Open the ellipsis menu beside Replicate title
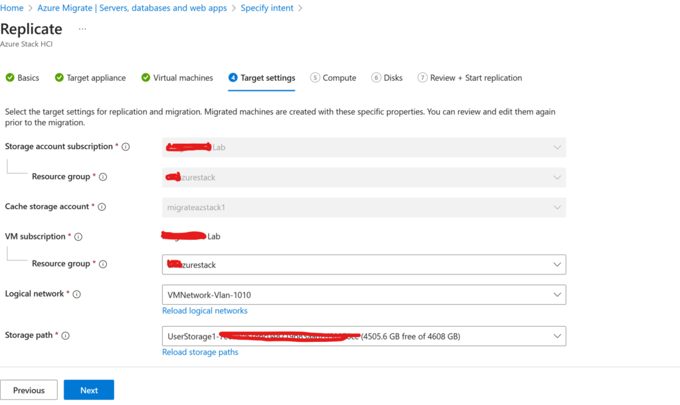Image resolution: width=680 pixels, height=405 pixels. pyautogui.click(x=82, y=29)
